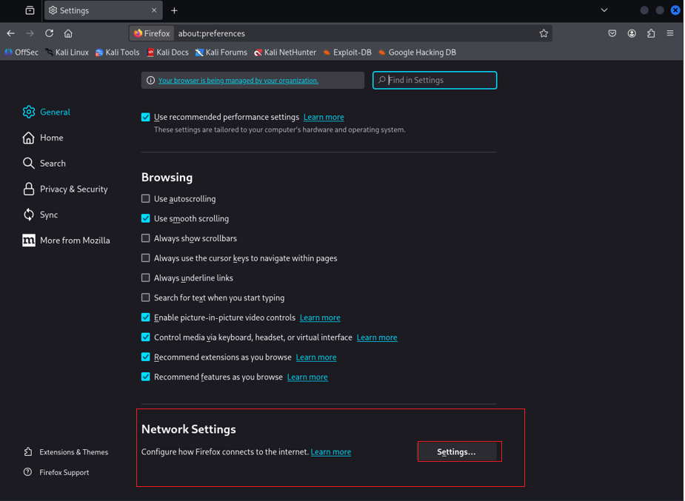This screenshot has height=501, width=685.
Task: Open Learn more for picture-in-picture
Action: click(x=320, y=317)
